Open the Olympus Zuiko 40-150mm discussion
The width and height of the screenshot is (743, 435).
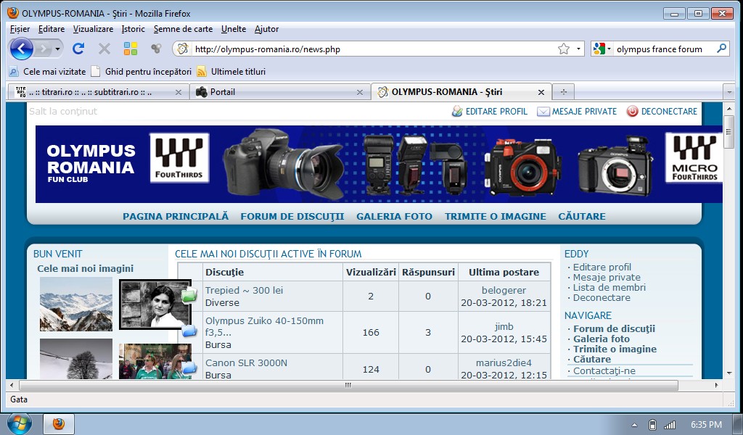coord(264,326)
